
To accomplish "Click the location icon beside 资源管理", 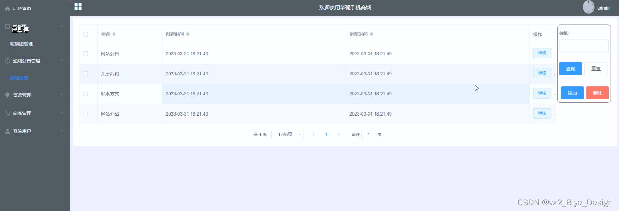I will (7, 95).
